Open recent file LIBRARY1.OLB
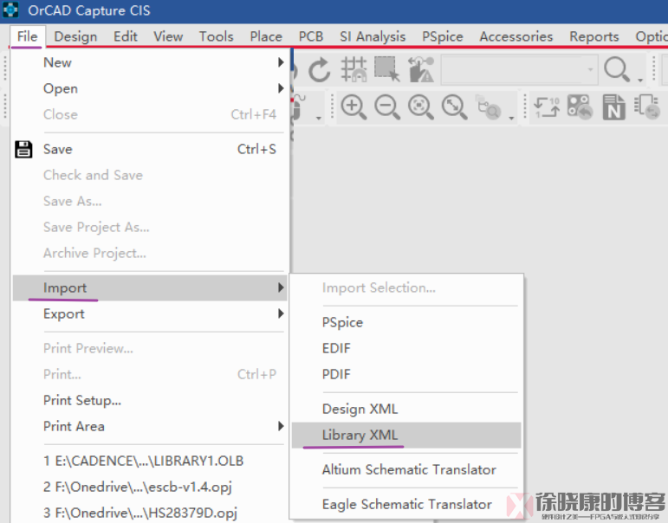Screen dimensions: 668x523 150,462
